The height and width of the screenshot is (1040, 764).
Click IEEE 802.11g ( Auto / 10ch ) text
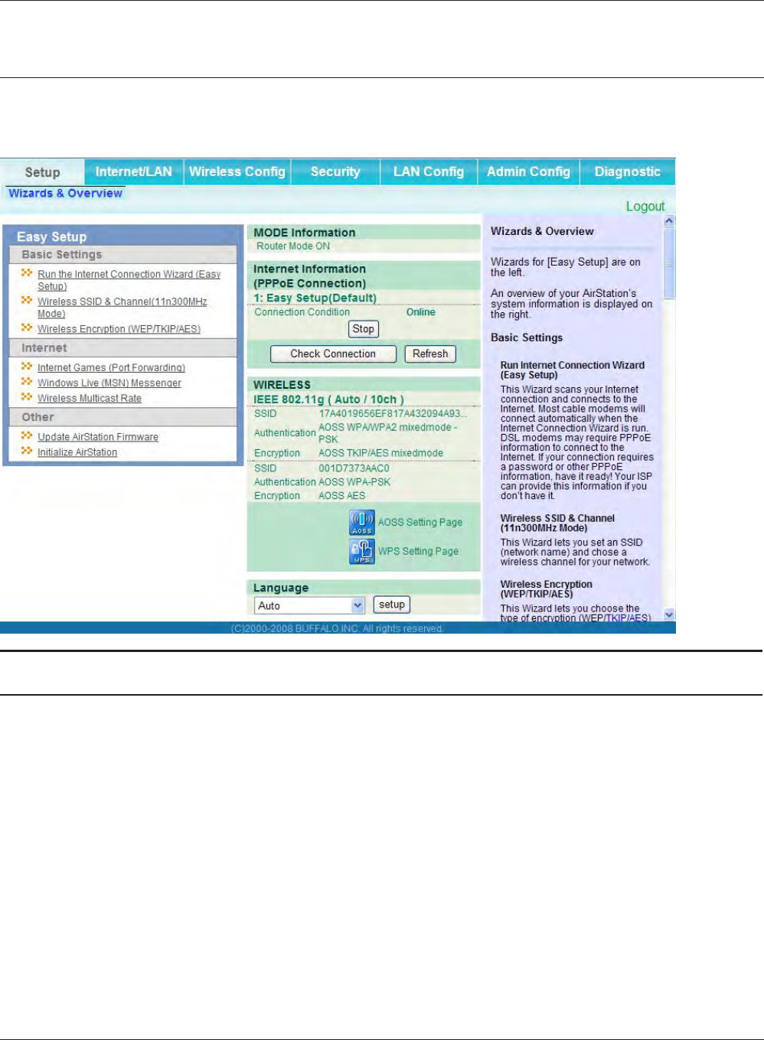click(328, 399)
